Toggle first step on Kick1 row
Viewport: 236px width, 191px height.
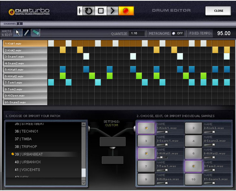[x=51, y=43]
